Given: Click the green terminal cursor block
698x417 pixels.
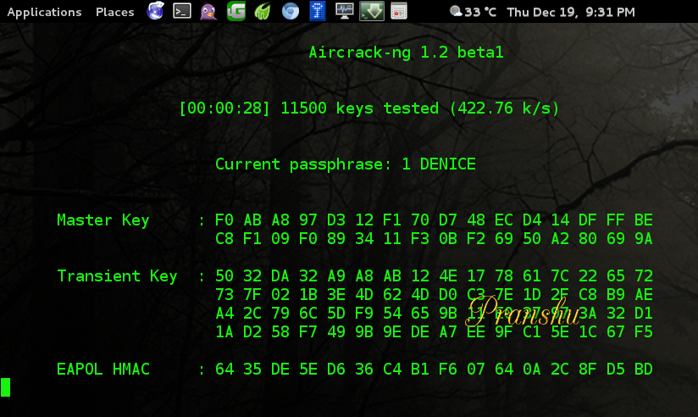Looking at the screenshot, I should pos(5,387).
